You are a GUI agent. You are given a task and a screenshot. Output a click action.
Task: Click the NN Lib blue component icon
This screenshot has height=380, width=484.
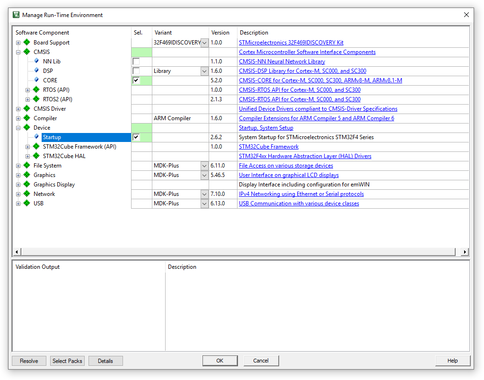point(36,61)
